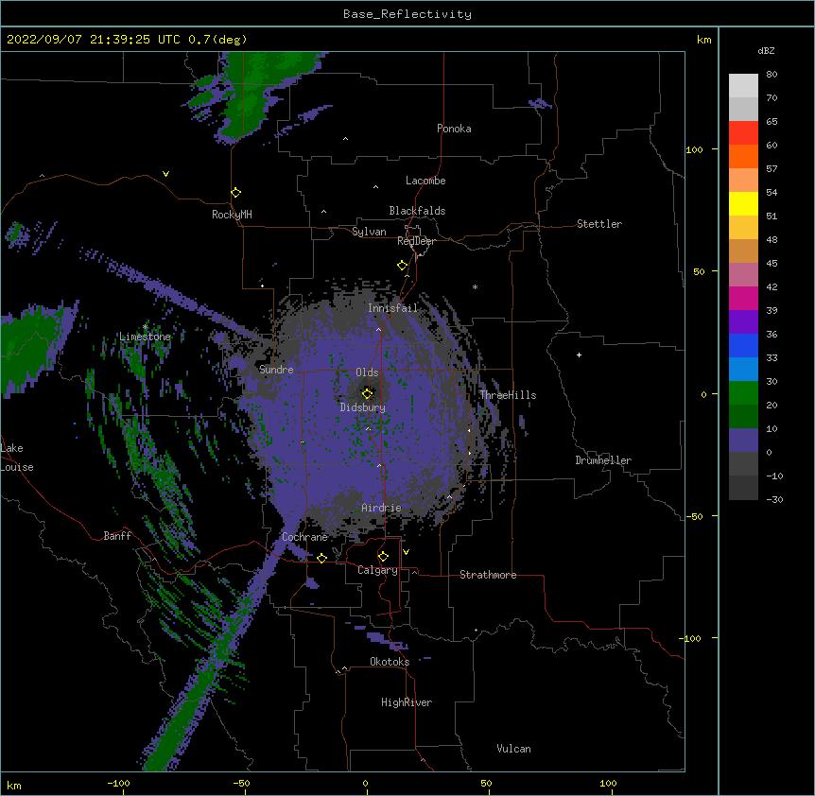Click the 80 value in dBZ legend
The image size is (815, 796).
click(772, 75)
